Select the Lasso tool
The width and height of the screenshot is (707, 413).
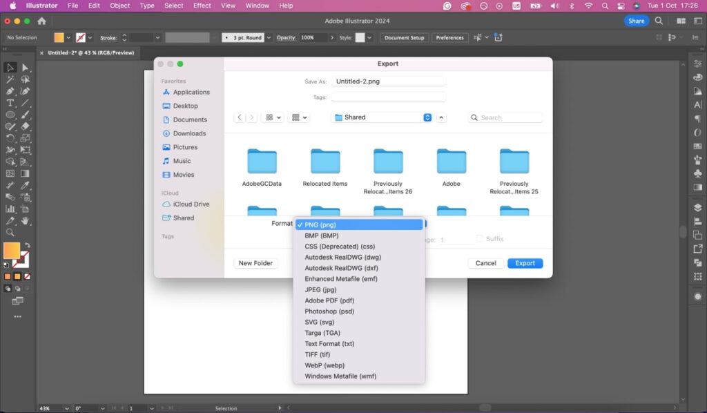pyautogui.click(x=26, y=79)
